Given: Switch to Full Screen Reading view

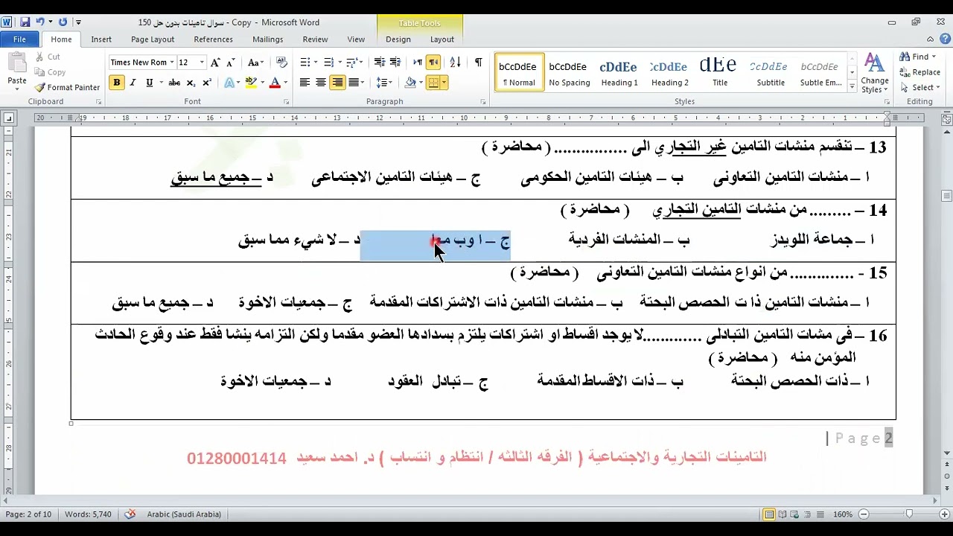Looking at the screenshot, I should click(782, 514).
